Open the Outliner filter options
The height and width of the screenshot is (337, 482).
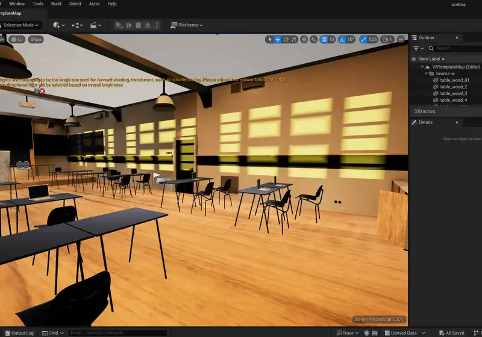coord(418,49)
